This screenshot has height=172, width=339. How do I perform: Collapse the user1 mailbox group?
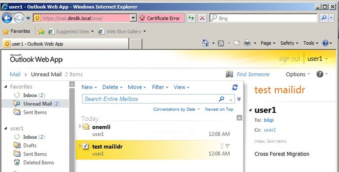(x=6, y=128)
